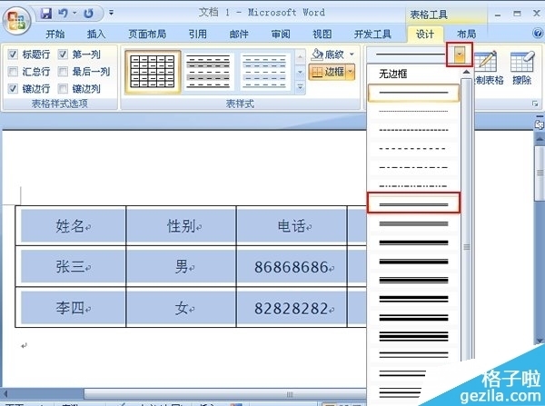Open the undo history dropdown arrow
Screen dimensions: 545x406
pyautogui.click(x=74, y=14)
